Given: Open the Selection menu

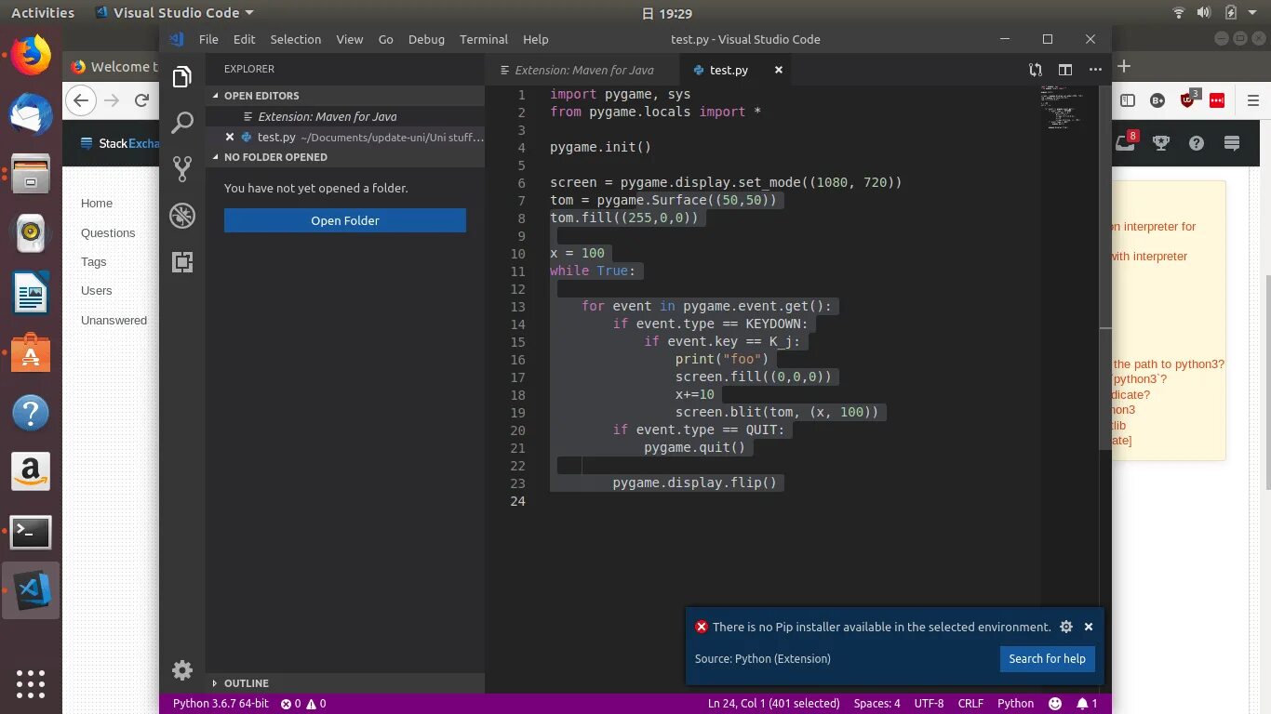Looking at the screenshot, I should point(295,39).
